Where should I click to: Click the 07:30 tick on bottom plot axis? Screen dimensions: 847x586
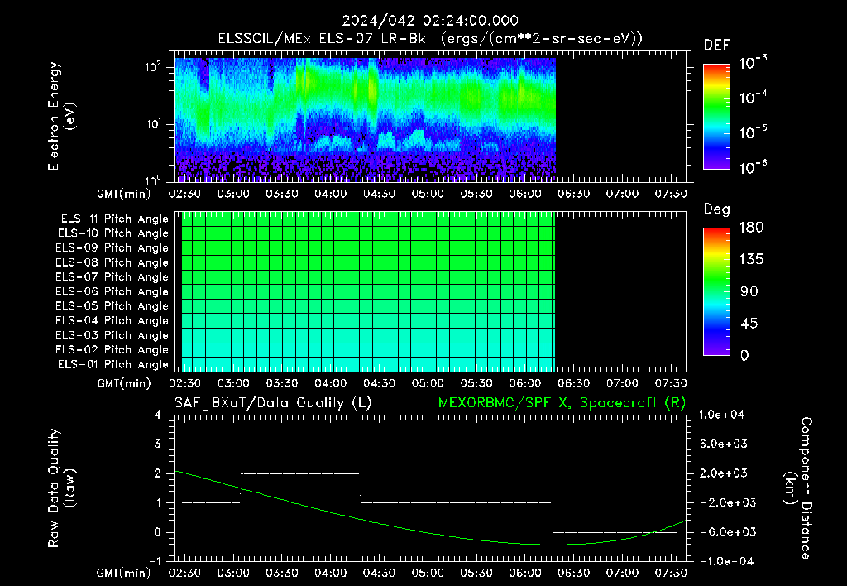(x=671, y=573)
